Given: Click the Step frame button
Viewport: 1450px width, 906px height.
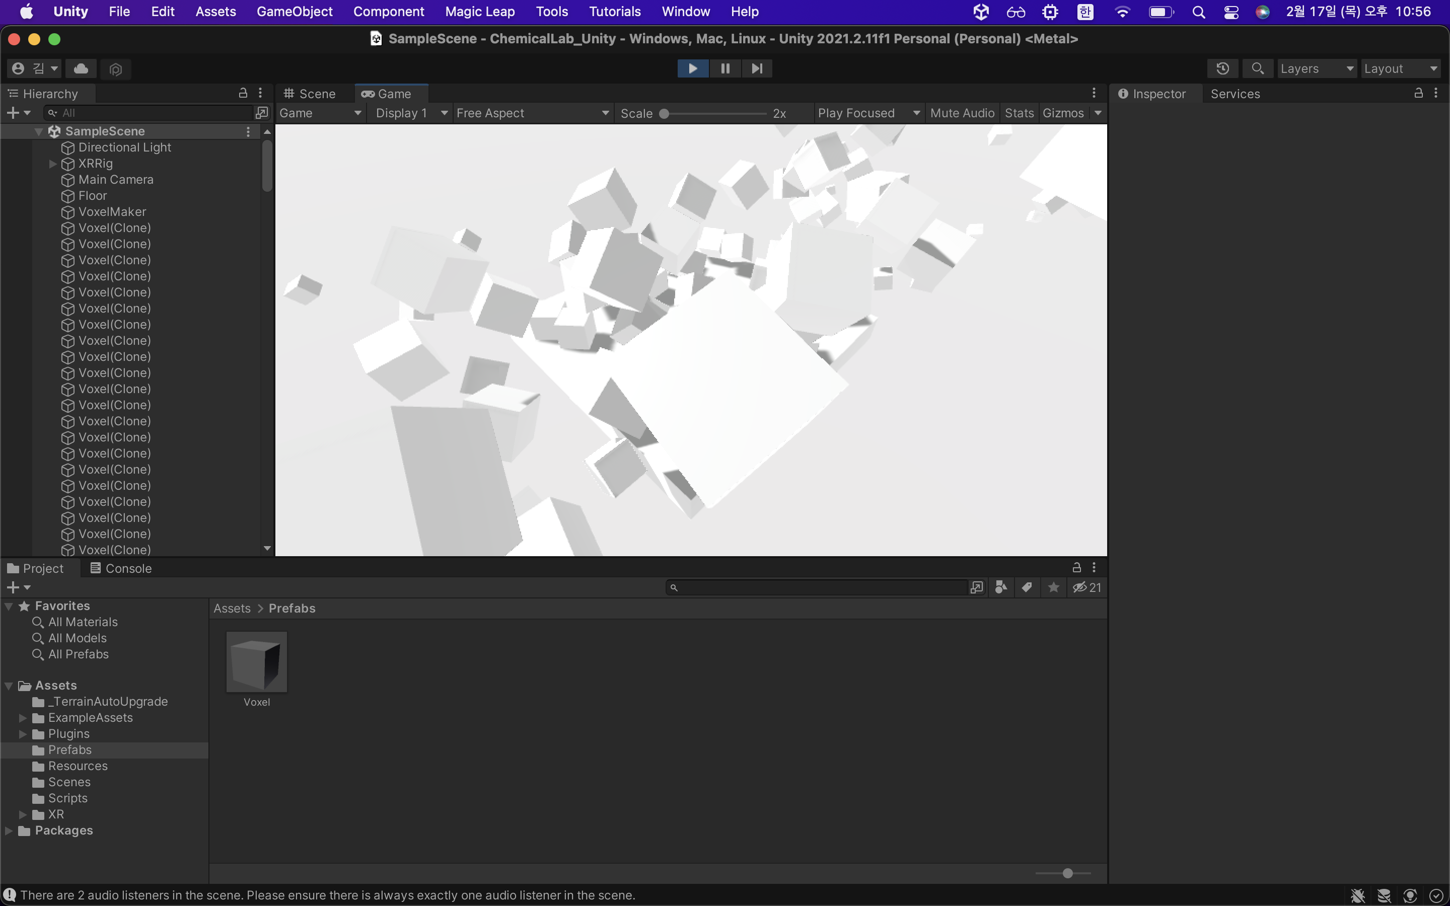Looking at the screenshot, I should 757,68.
